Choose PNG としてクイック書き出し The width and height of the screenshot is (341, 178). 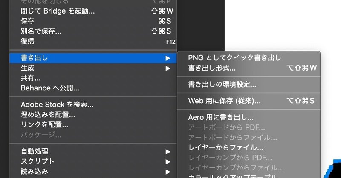coord(249,58)
